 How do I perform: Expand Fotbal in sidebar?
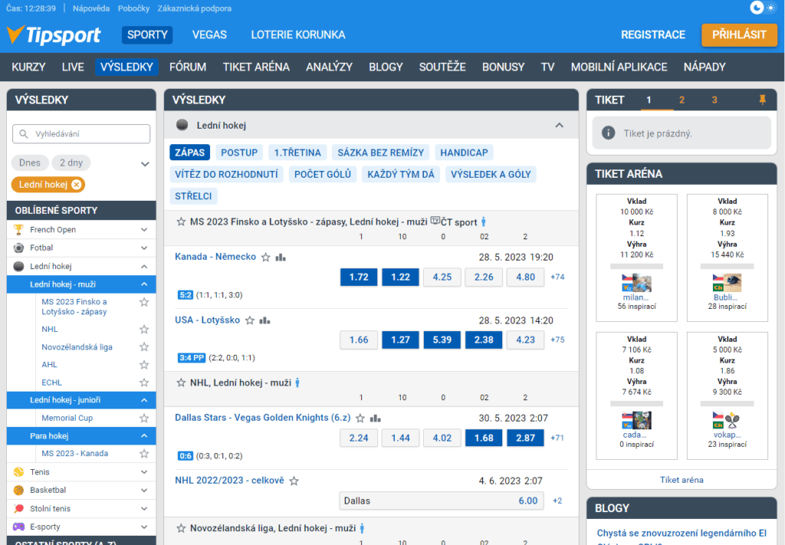click(144, 248)
